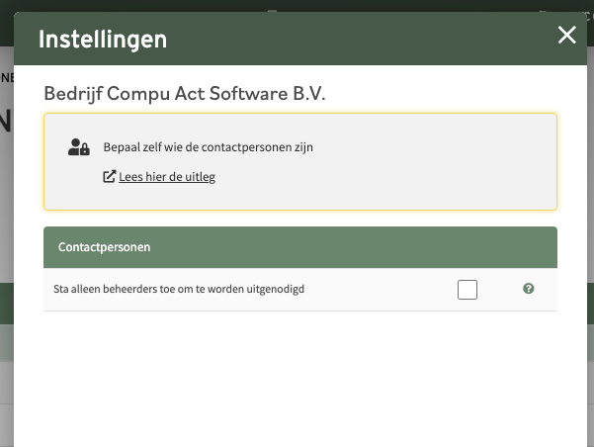Close the Instellingen dialog with the X
Screen dimensions: 594x447
pyautogui.click(x=566, y=35)
